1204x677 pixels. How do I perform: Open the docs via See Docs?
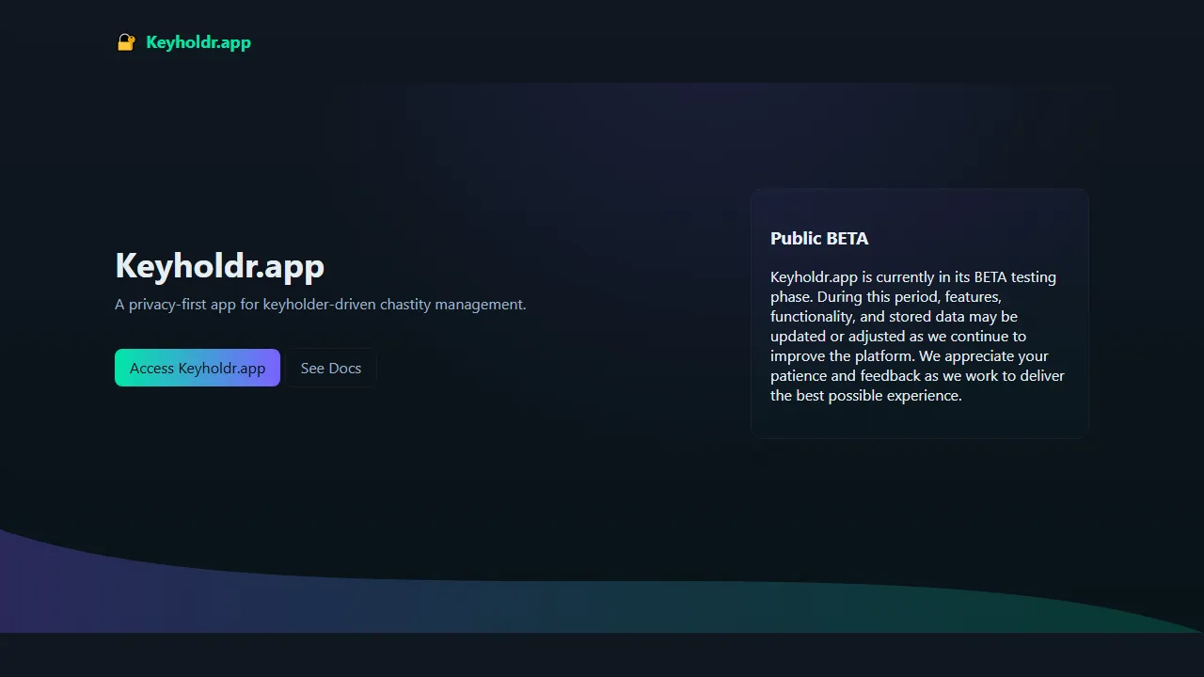[331, 368]
